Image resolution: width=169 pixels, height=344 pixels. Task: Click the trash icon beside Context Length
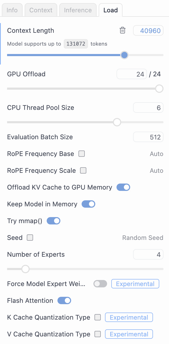[123, 30]
